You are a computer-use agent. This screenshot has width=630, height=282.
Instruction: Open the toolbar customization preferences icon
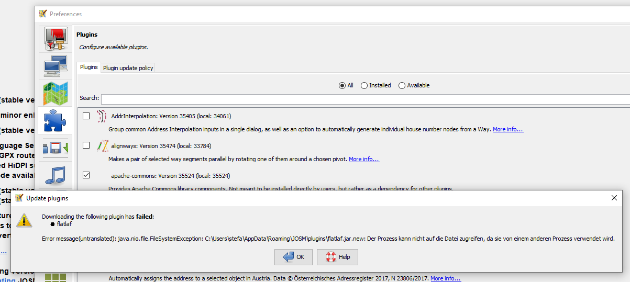coord(55,148)
